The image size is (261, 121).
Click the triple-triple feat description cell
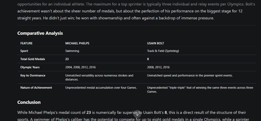tap(200, 90)
